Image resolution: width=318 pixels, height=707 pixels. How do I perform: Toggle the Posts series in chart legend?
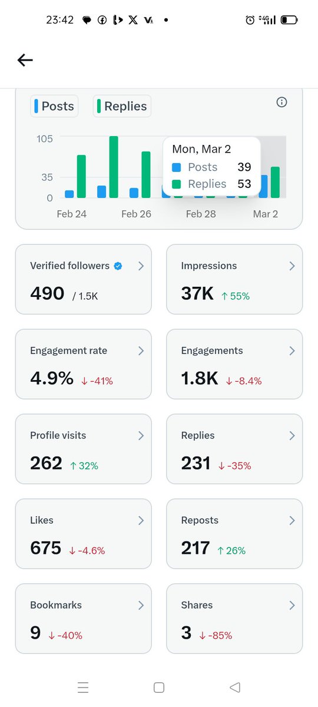tap(54, 106)
